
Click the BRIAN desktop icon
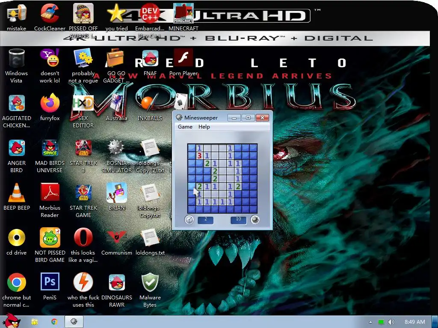(x=116, y=196)
